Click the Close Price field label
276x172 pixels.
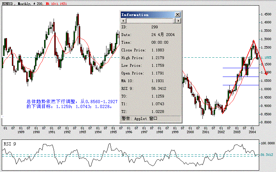click(x=133, y=50)
